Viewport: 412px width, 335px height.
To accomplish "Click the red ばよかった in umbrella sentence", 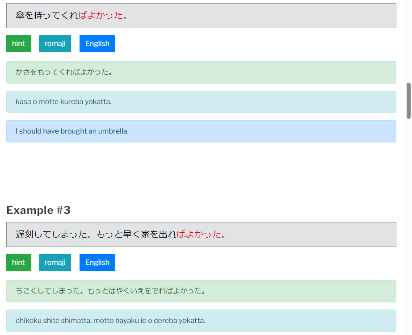I will pos(101,16).
